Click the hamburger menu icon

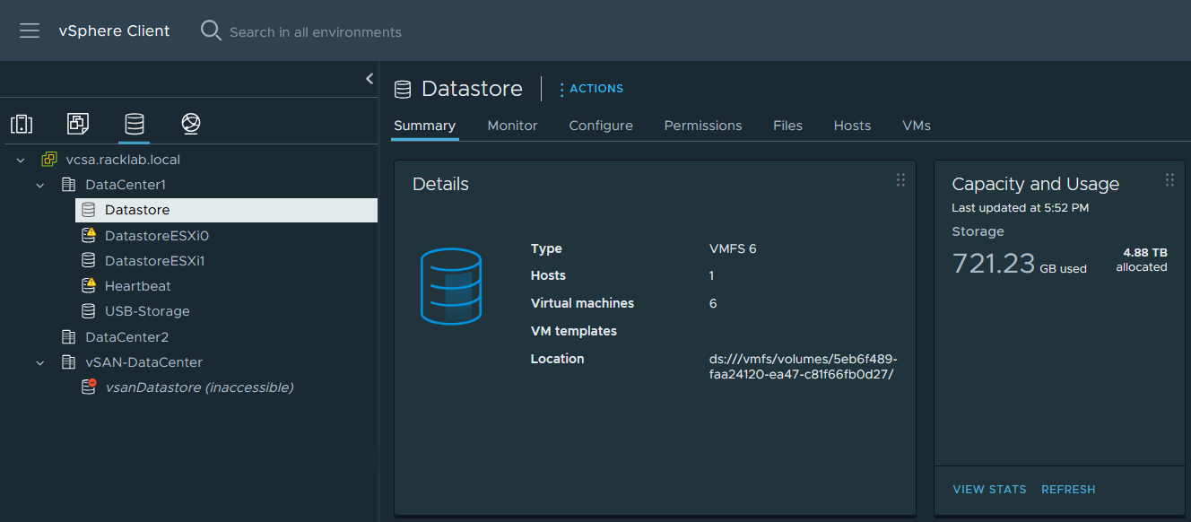pos(30,30)
